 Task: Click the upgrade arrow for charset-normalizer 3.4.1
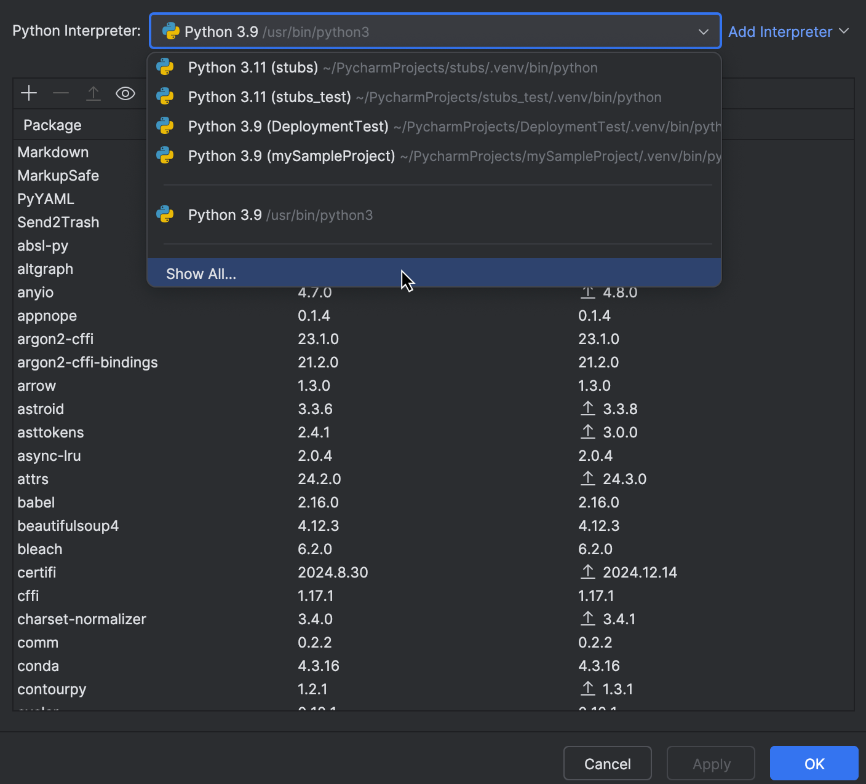coord(587,619)
